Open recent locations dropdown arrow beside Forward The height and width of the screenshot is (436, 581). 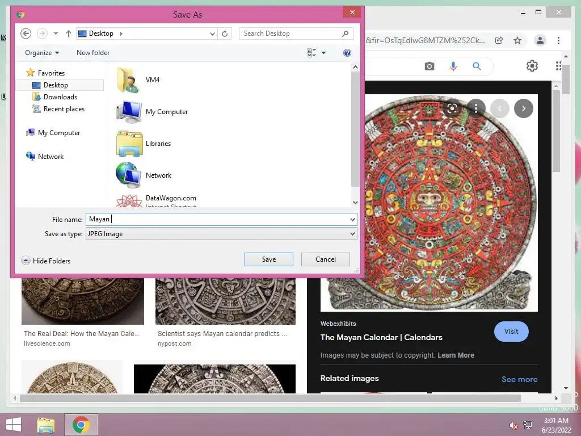pyautogui.click(x=56, y=33)
